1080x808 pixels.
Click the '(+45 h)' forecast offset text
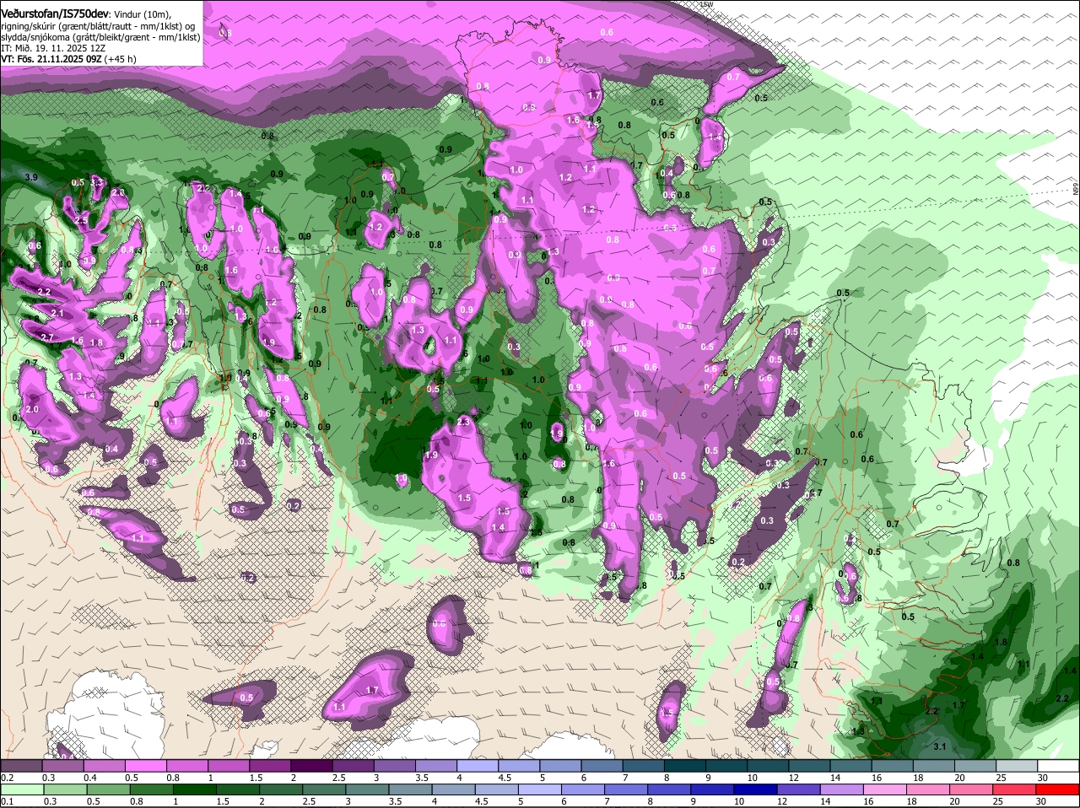(121, 59)
